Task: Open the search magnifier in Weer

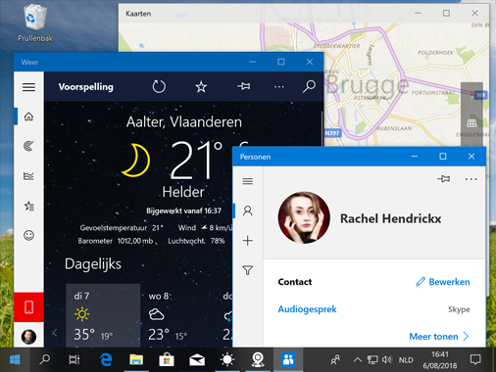Action: (x=309, y=86)
